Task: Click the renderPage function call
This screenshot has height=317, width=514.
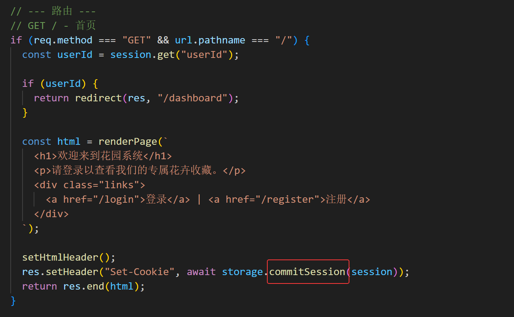Action: tap(128, 141)
